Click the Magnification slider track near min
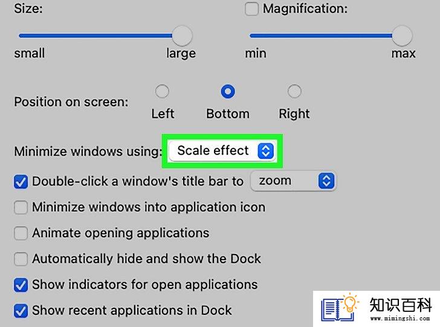 [262, 36]
